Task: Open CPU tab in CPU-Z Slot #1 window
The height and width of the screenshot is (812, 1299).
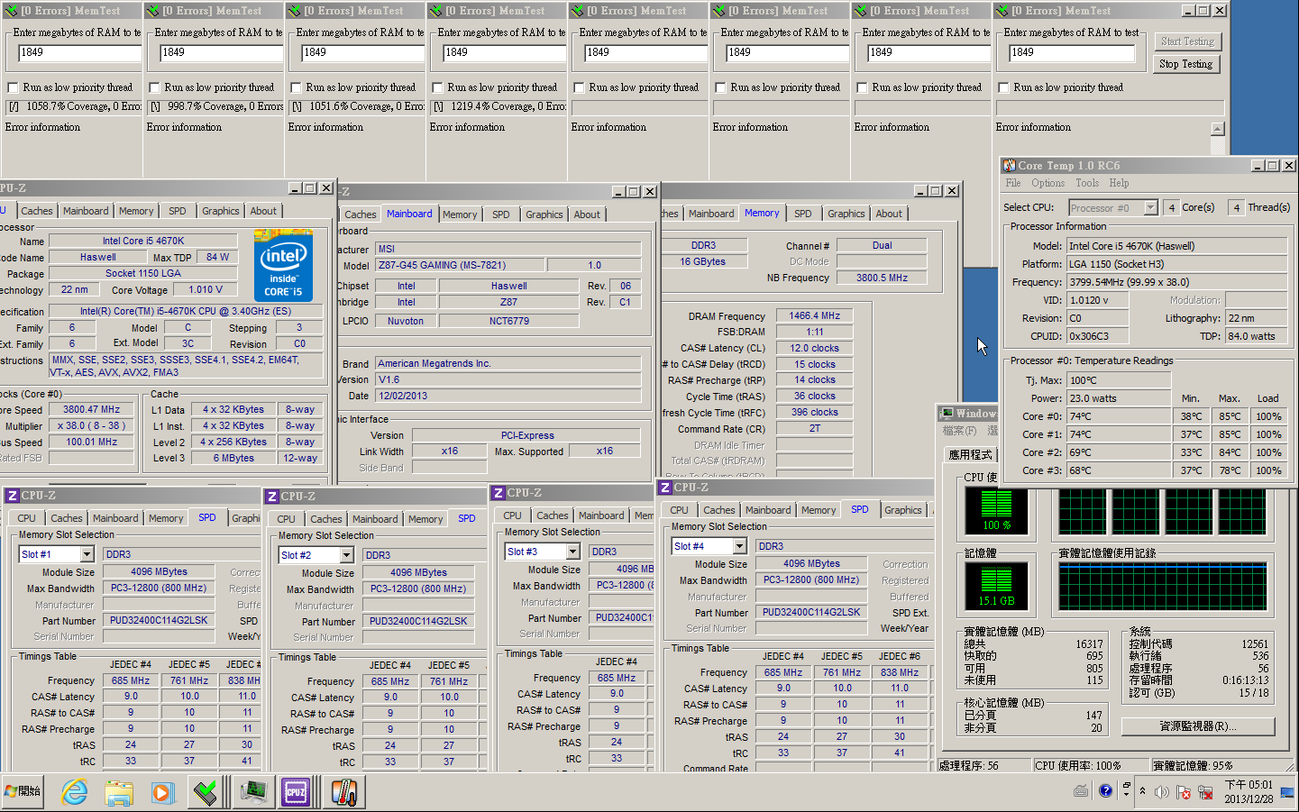Action: coord(27,518)
